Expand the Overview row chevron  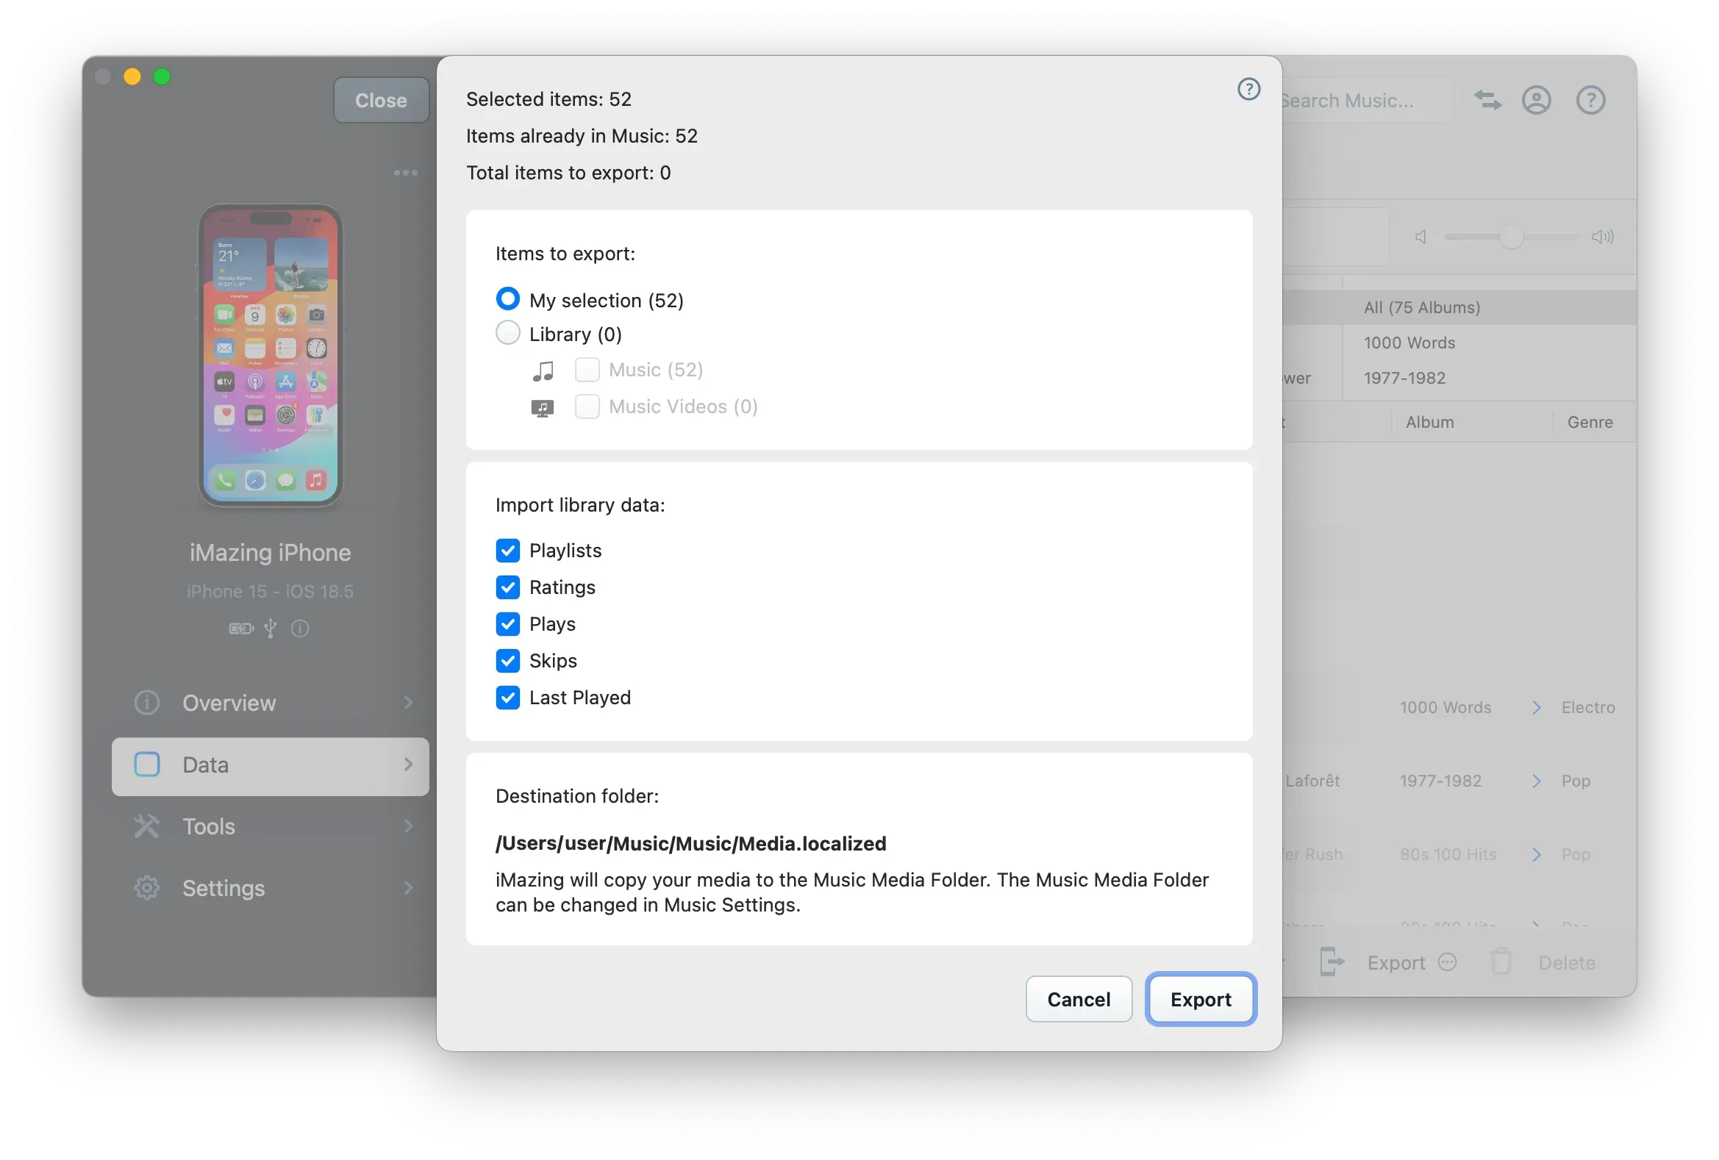coord(408,702)
